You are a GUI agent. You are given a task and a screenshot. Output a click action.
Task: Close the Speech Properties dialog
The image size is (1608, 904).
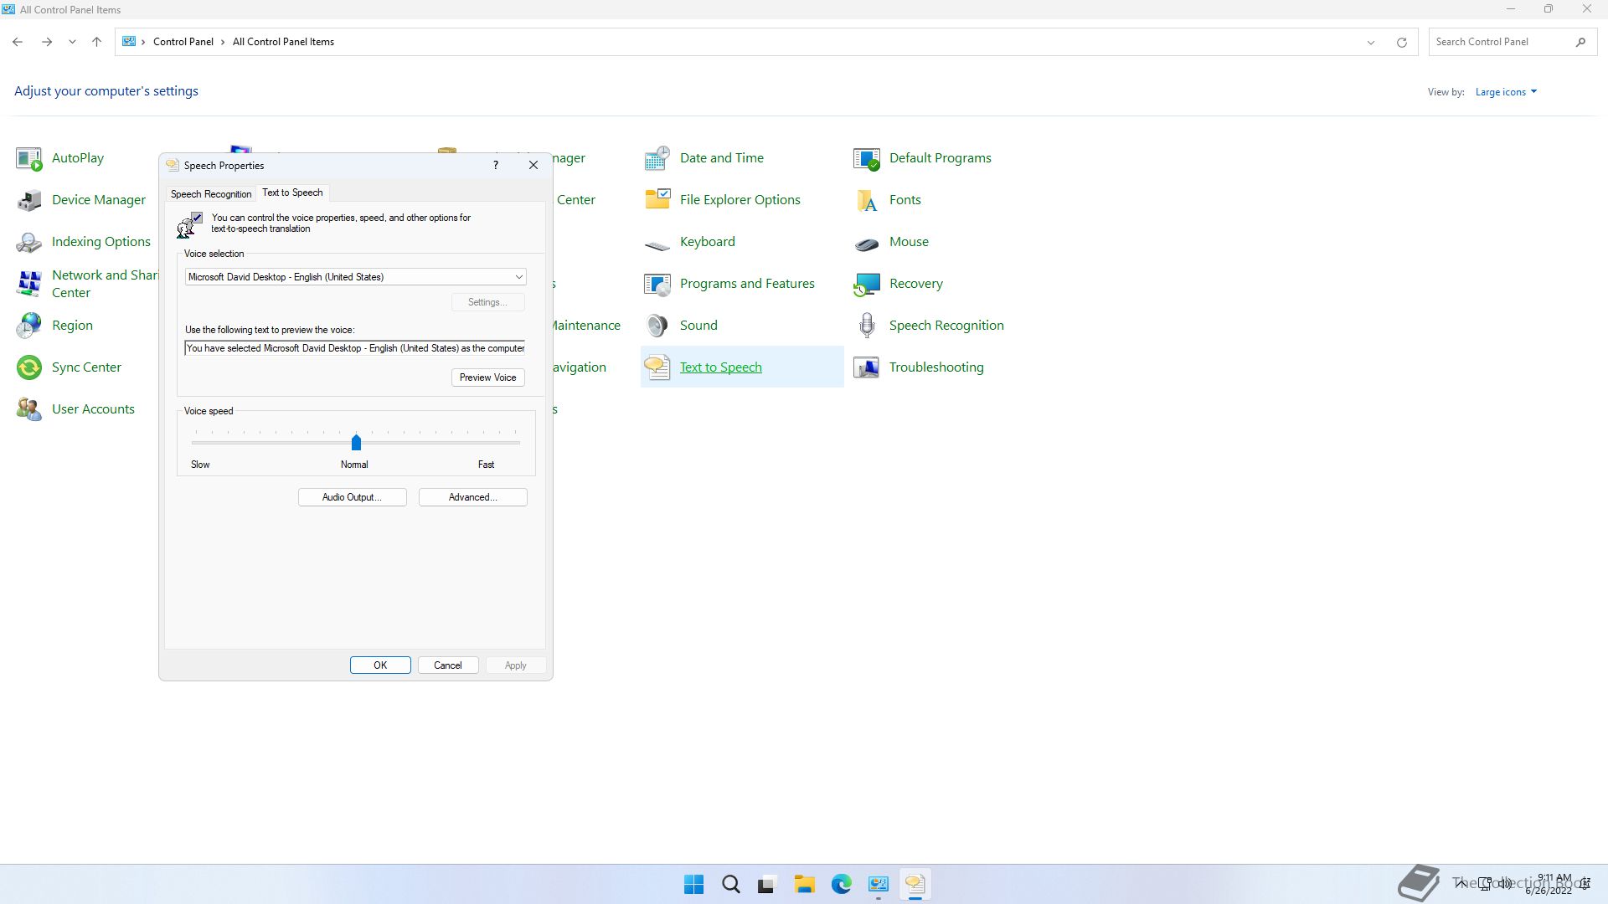pos(533,165)
